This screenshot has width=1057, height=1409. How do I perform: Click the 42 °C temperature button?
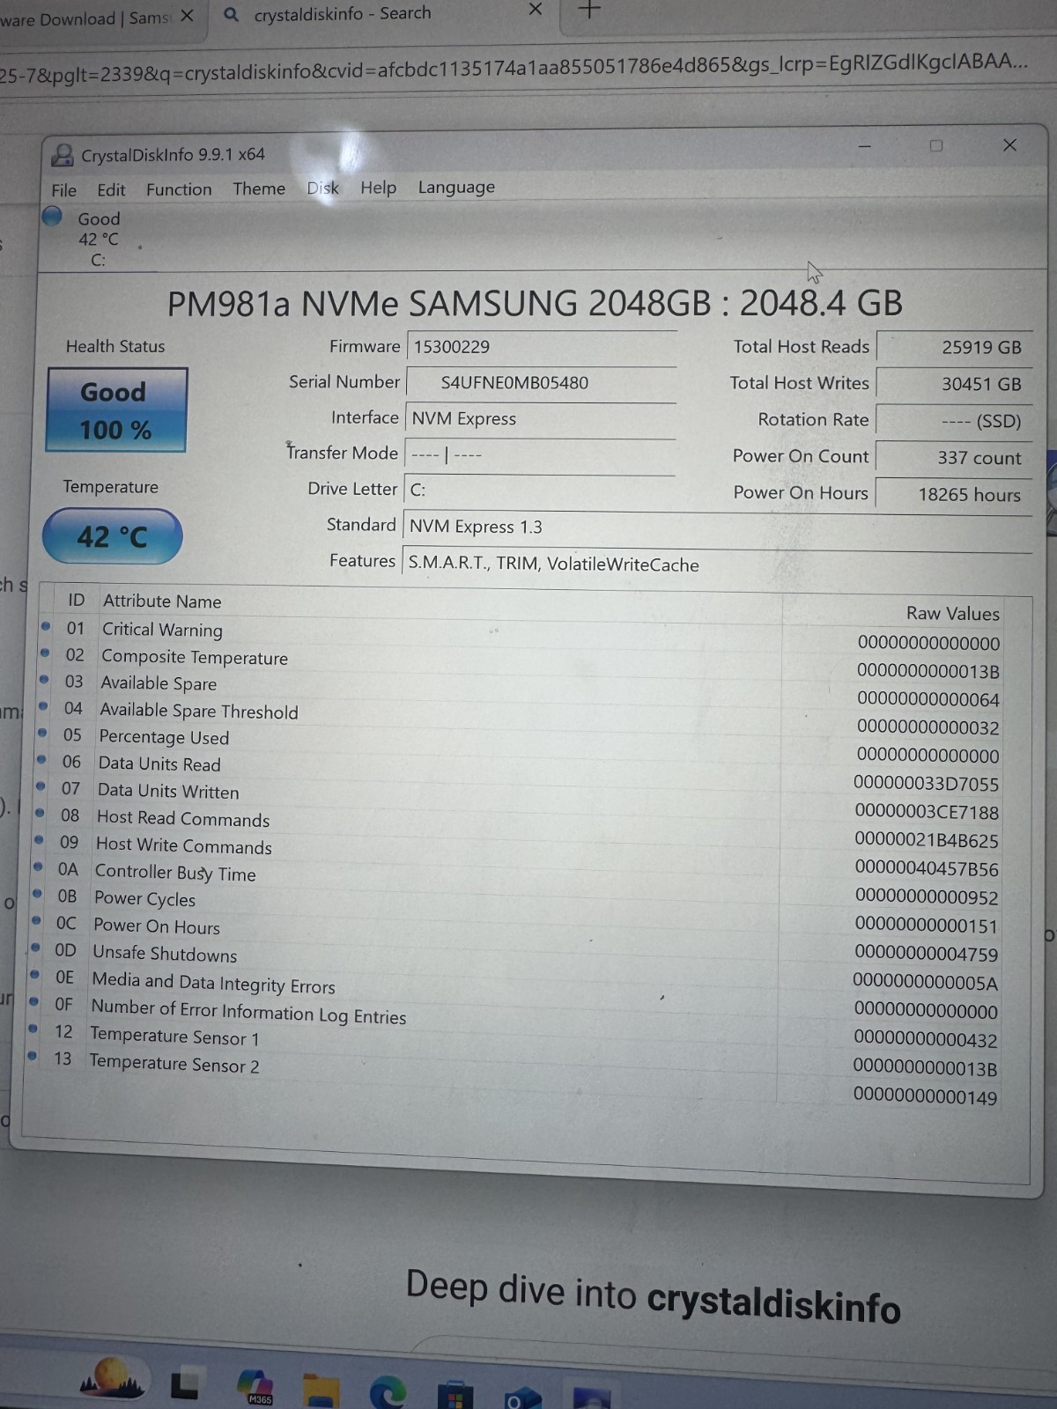[112, 536]
